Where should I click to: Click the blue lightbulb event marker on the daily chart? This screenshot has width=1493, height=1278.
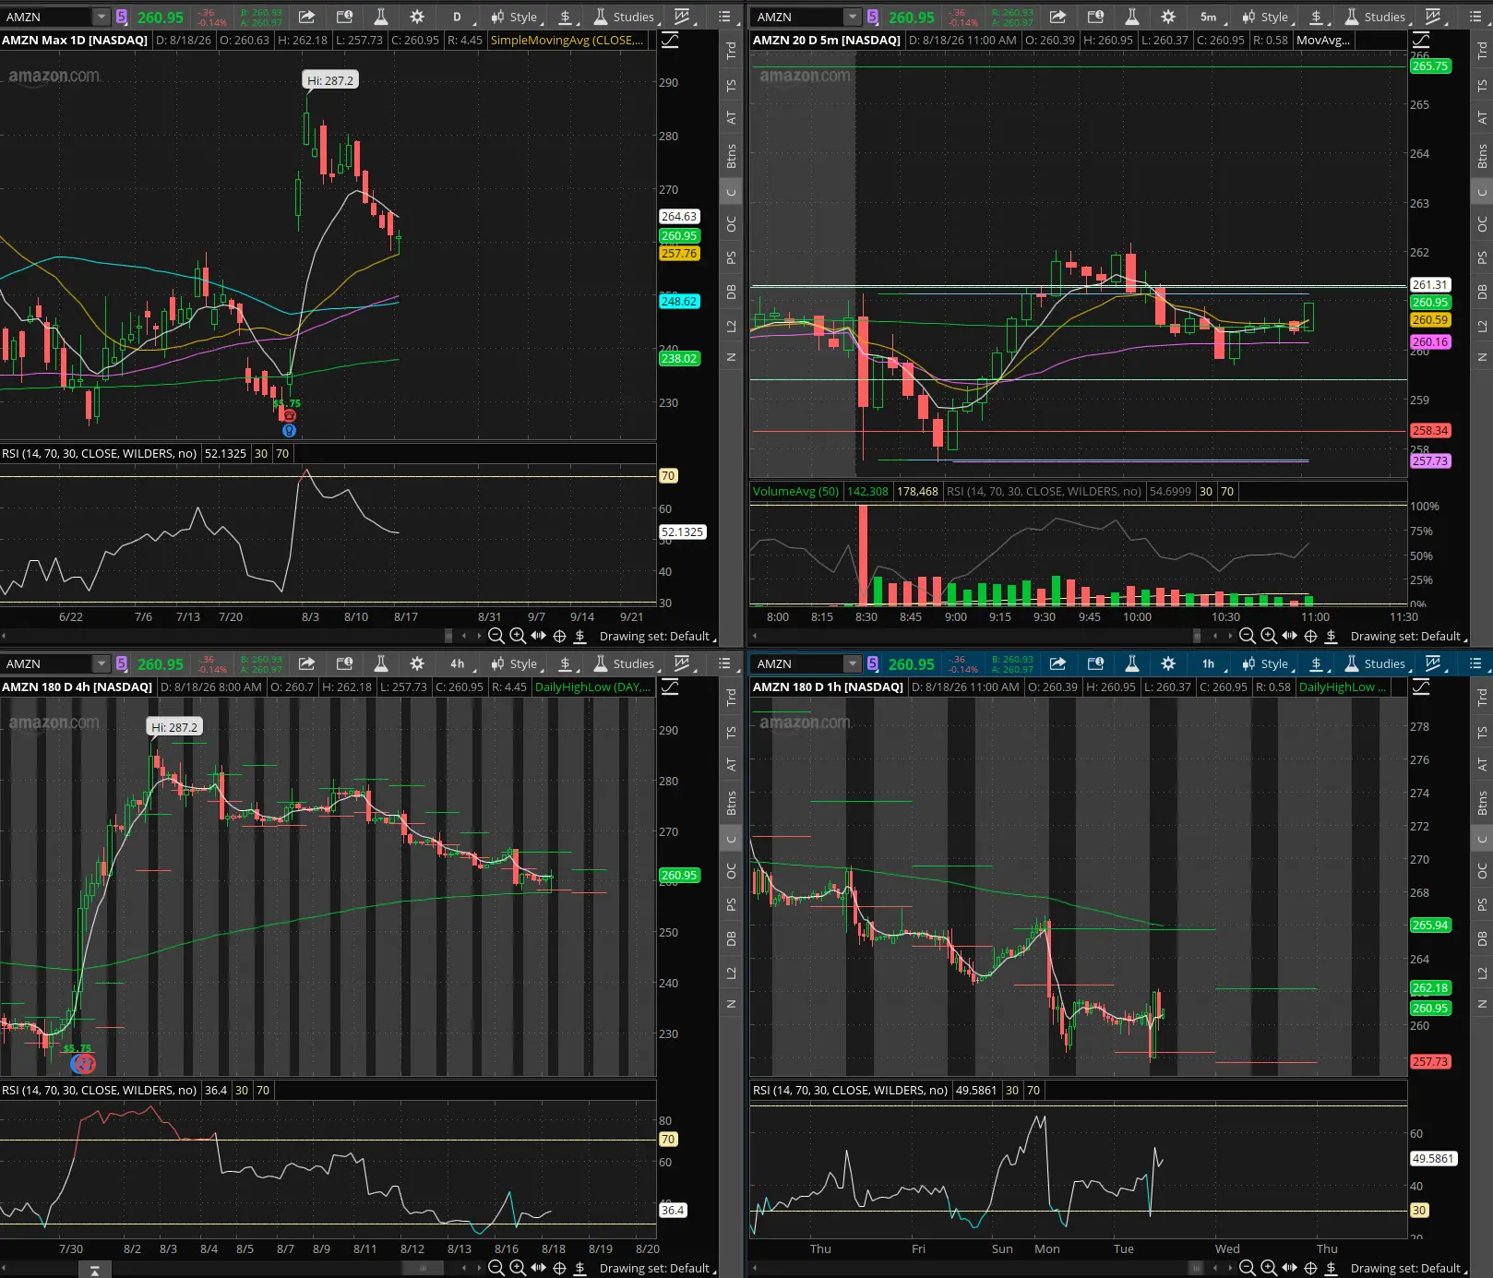point(289,430)
